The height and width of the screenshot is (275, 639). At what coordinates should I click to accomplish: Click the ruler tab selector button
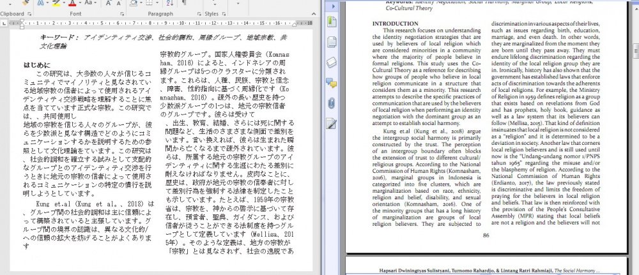click(x=4, y=23)
